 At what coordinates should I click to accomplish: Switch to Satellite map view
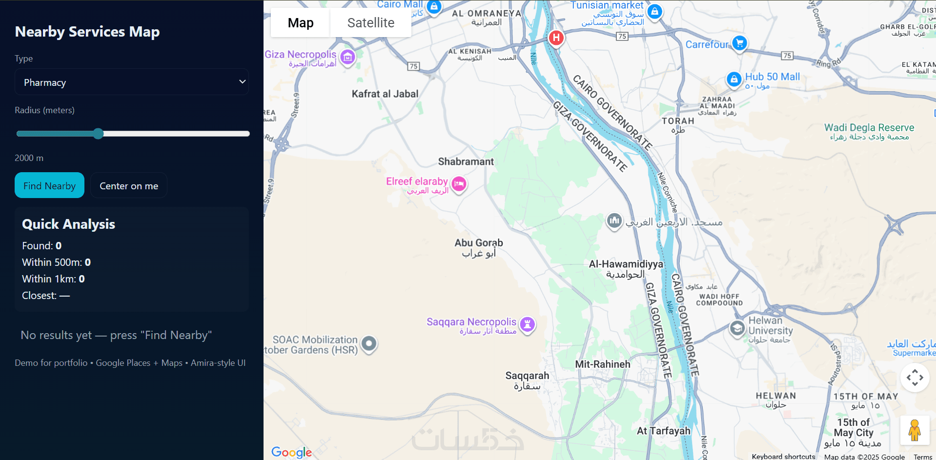pos(371,22)
